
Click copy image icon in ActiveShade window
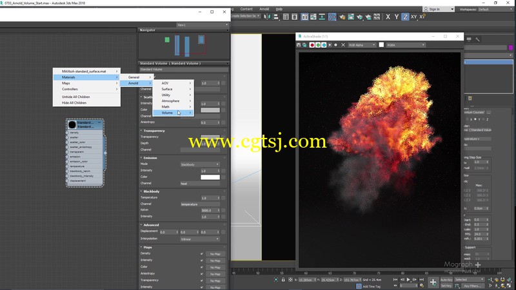(304, 44)
